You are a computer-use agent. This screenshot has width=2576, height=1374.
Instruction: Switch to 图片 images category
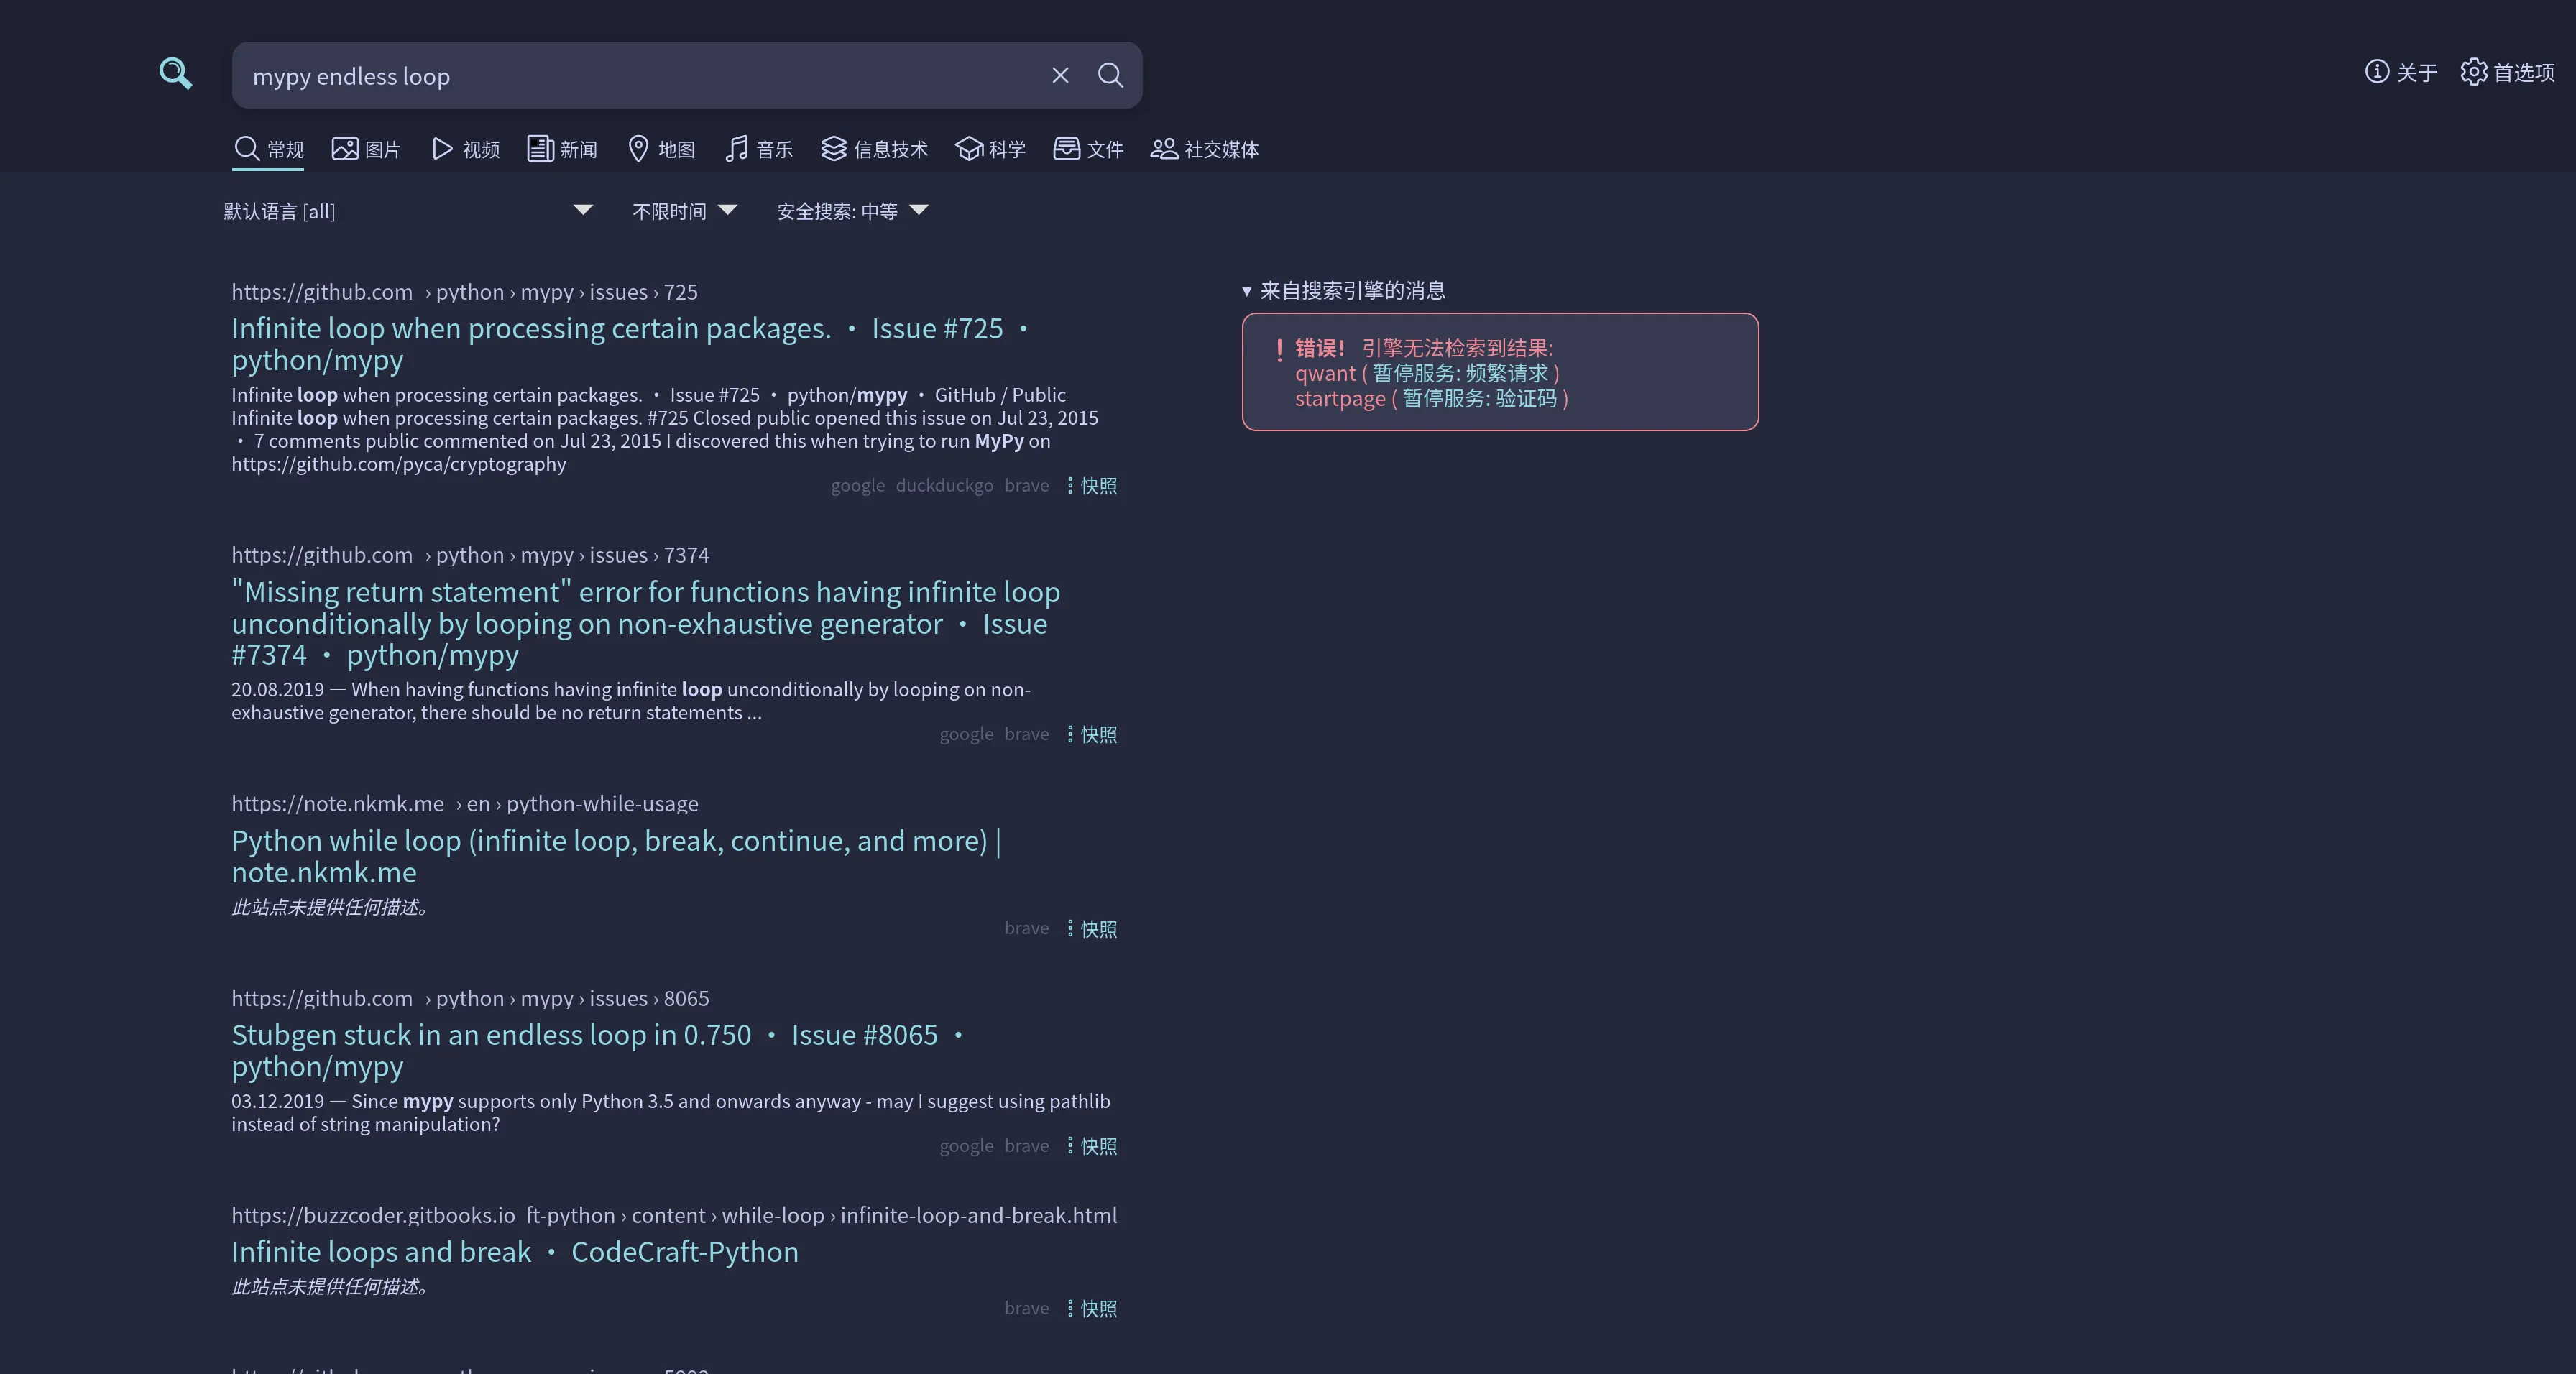click(366, 149)
